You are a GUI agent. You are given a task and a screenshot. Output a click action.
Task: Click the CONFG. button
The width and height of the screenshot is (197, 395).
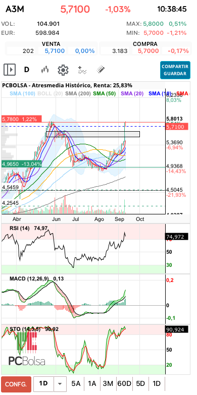coord(16,384)
